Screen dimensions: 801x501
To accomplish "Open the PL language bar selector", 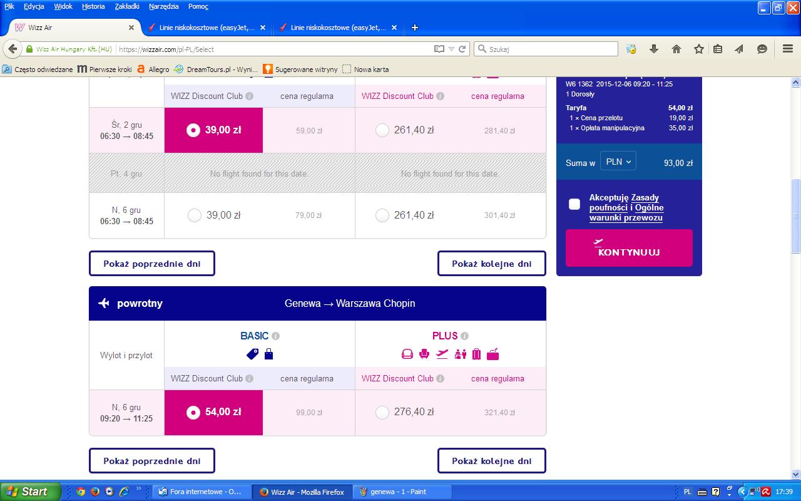I will (x=688, y=492).
